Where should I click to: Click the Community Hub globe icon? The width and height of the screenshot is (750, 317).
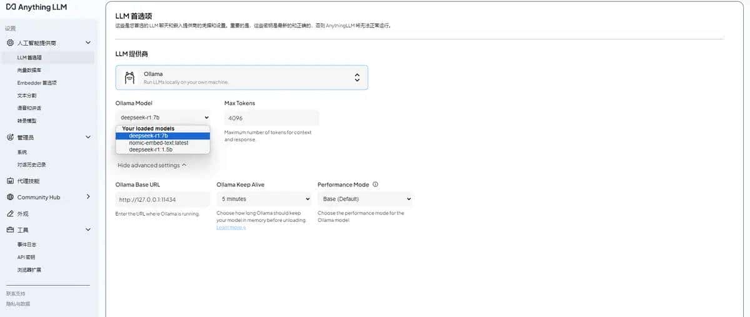10,197
